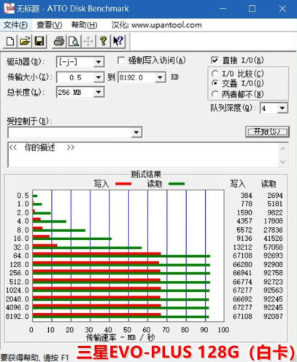297x362 pixels.
Task: Click the yellow question mark About icon
Action: pyautogui.click(x=104, y=41)
